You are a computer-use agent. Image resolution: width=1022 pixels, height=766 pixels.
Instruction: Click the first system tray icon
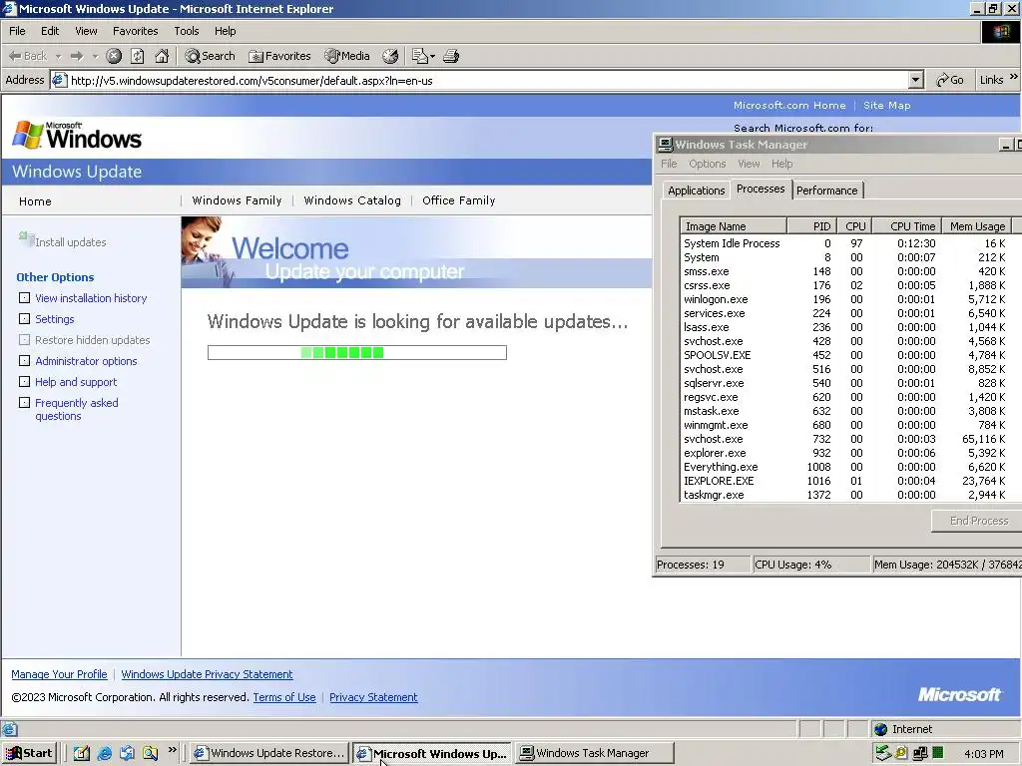click(882, 753)
